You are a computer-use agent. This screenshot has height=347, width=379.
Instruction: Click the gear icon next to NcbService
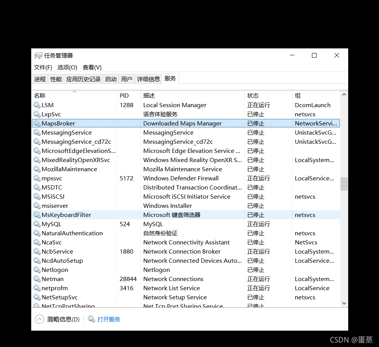click(37, 251)
